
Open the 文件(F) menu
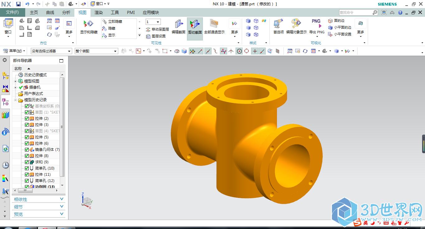(x=12, y=12)
